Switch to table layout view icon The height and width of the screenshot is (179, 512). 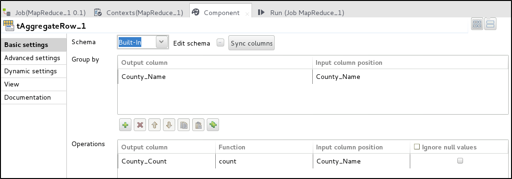pos(477,24)
